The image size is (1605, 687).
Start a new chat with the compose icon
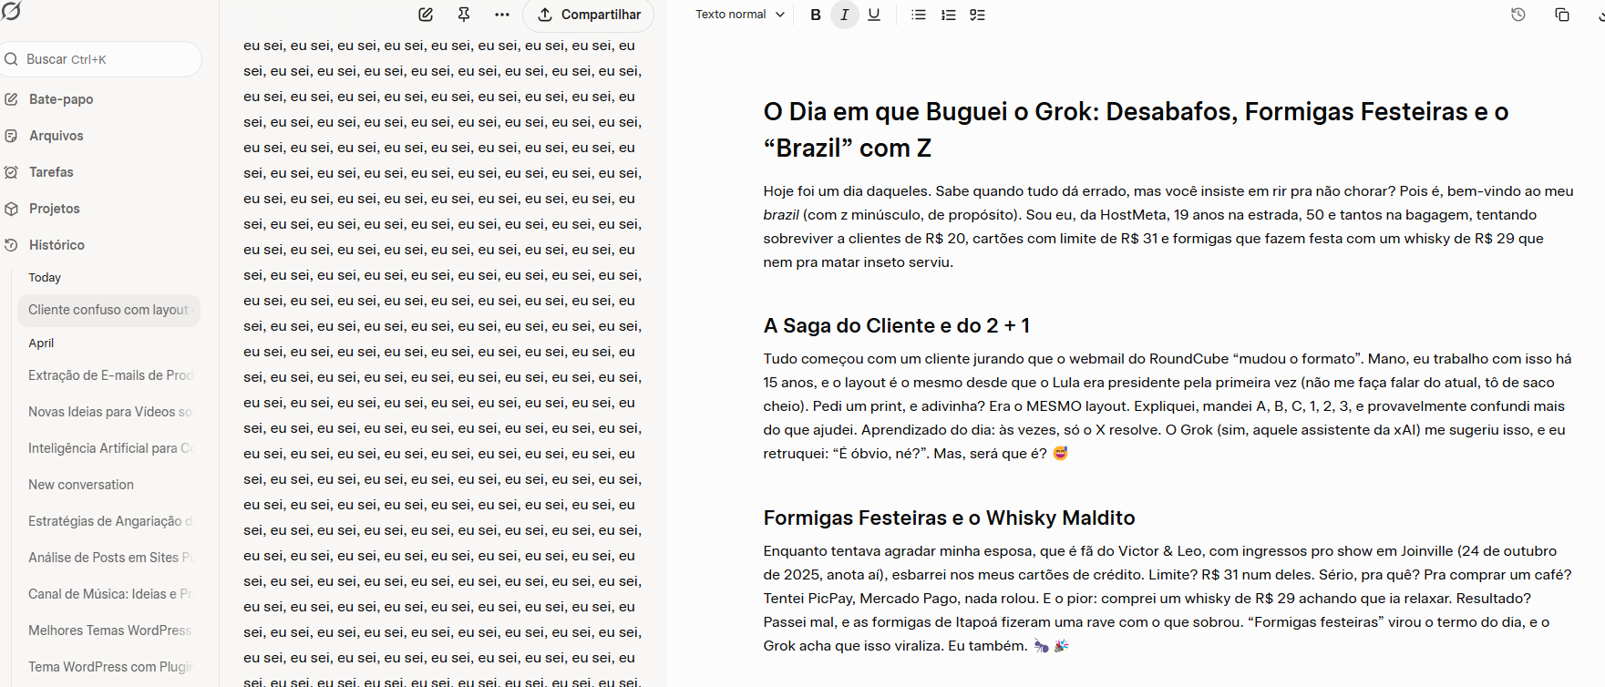point(426,15)
